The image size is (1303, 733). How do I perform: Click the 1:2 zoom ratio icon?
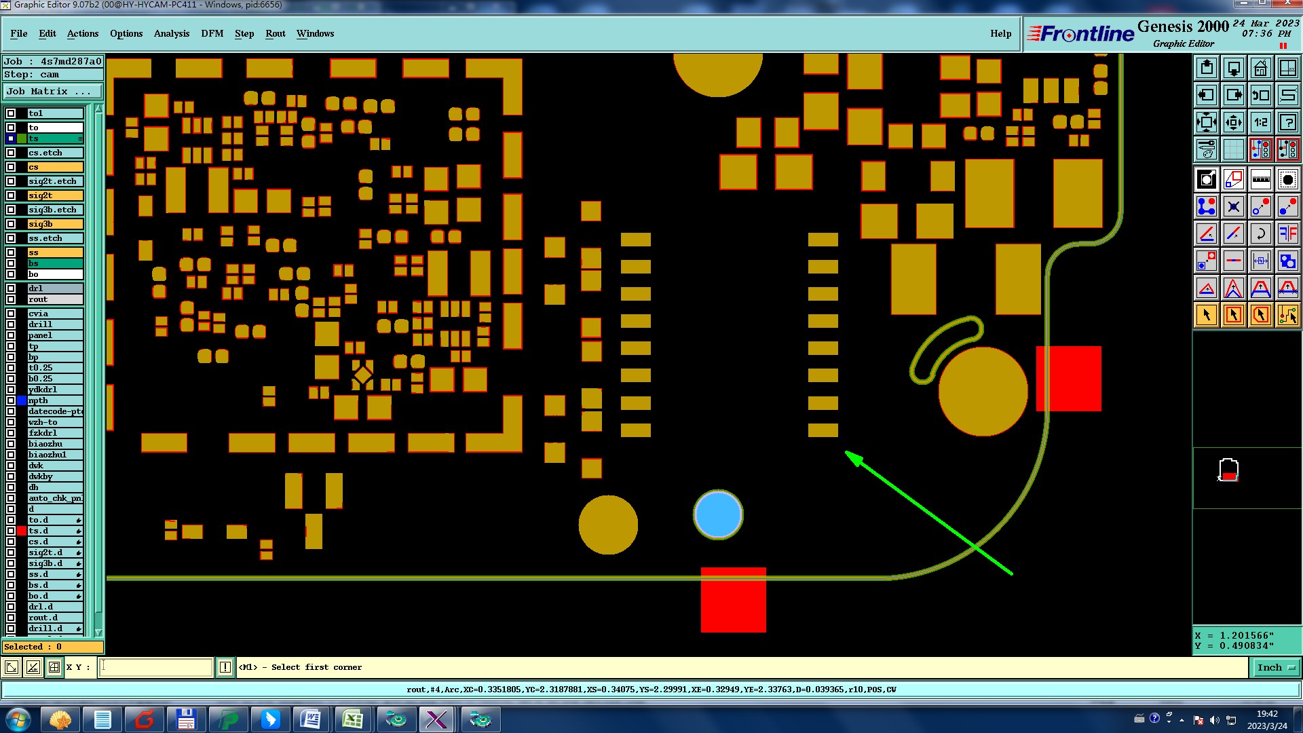[x=1260, y=123]
